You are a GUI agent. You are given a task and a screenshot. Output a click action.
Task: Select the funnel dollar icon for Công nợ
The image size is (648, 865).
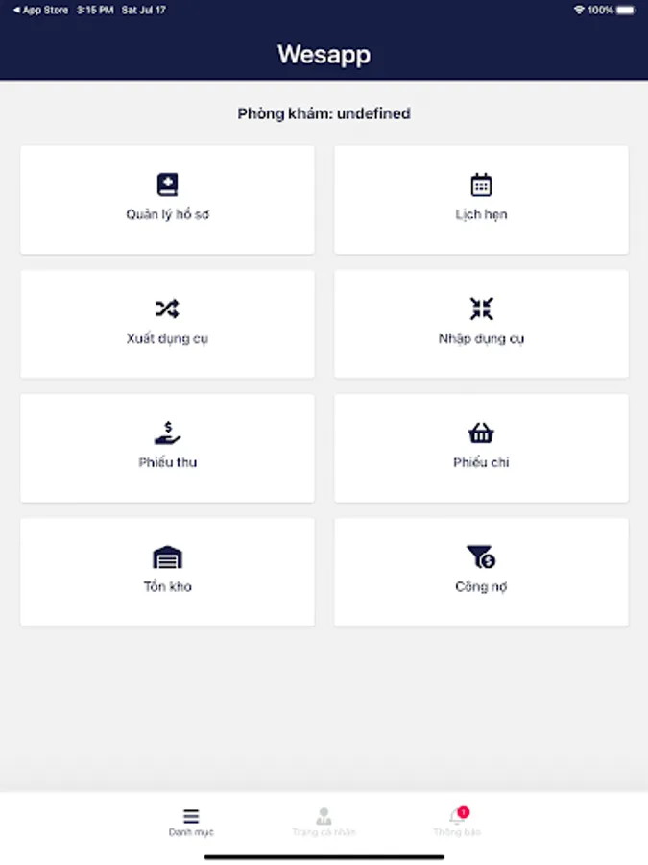coord(481,556)
